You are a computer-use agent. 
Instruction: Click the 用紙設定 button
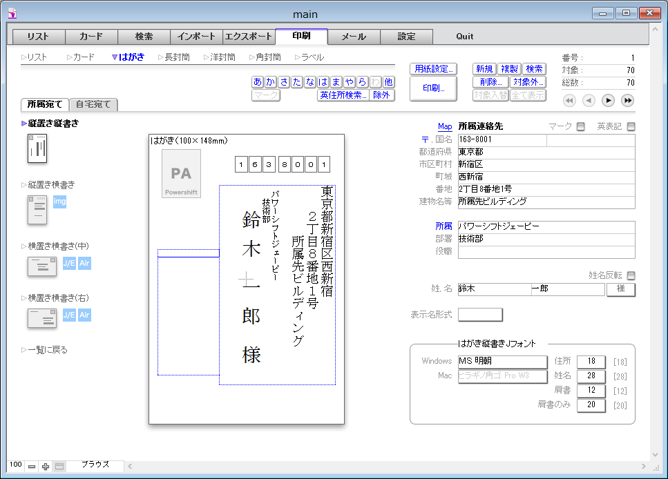pyautogui.click(x=433, y=69)
